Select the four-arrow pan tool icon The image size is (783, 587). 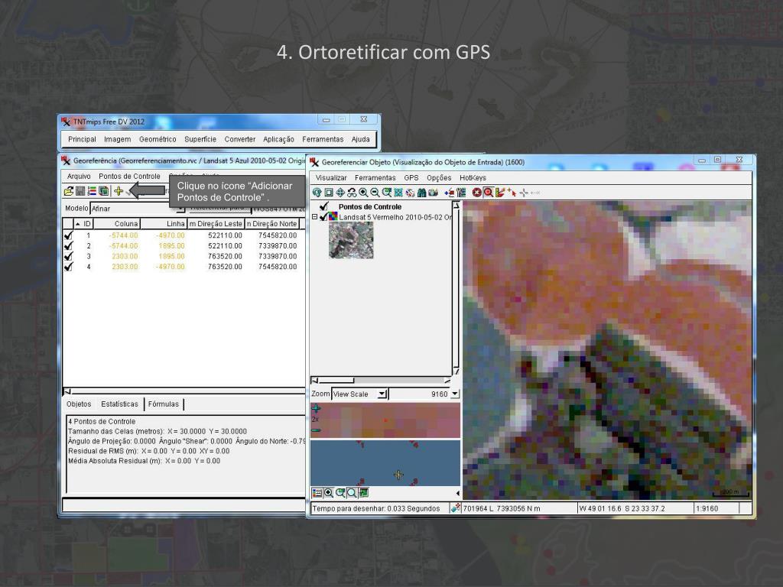[340, 193]
